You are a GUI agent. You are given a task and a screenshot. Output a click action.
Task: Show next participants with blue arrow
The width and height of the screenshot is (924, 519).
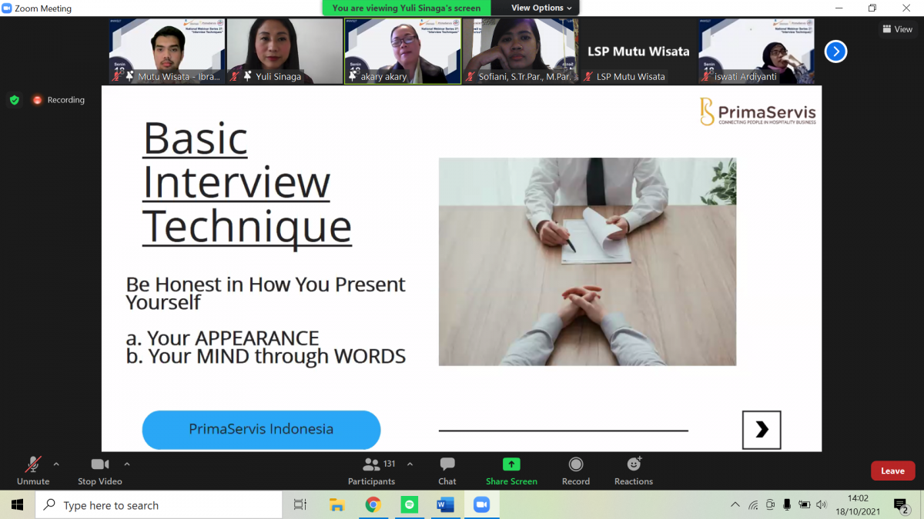pos(835,52)
